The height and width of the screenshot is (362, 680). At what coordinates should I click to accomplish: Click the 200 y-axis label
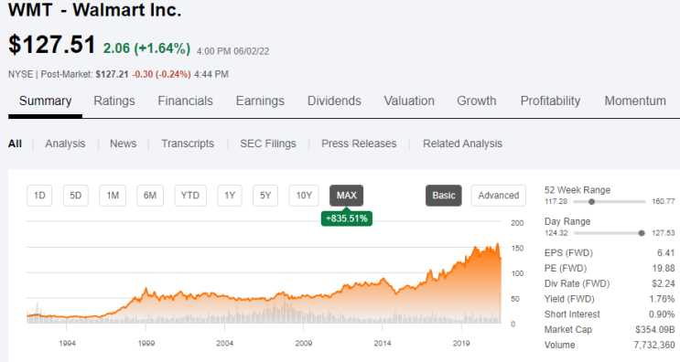coord(517,223)
